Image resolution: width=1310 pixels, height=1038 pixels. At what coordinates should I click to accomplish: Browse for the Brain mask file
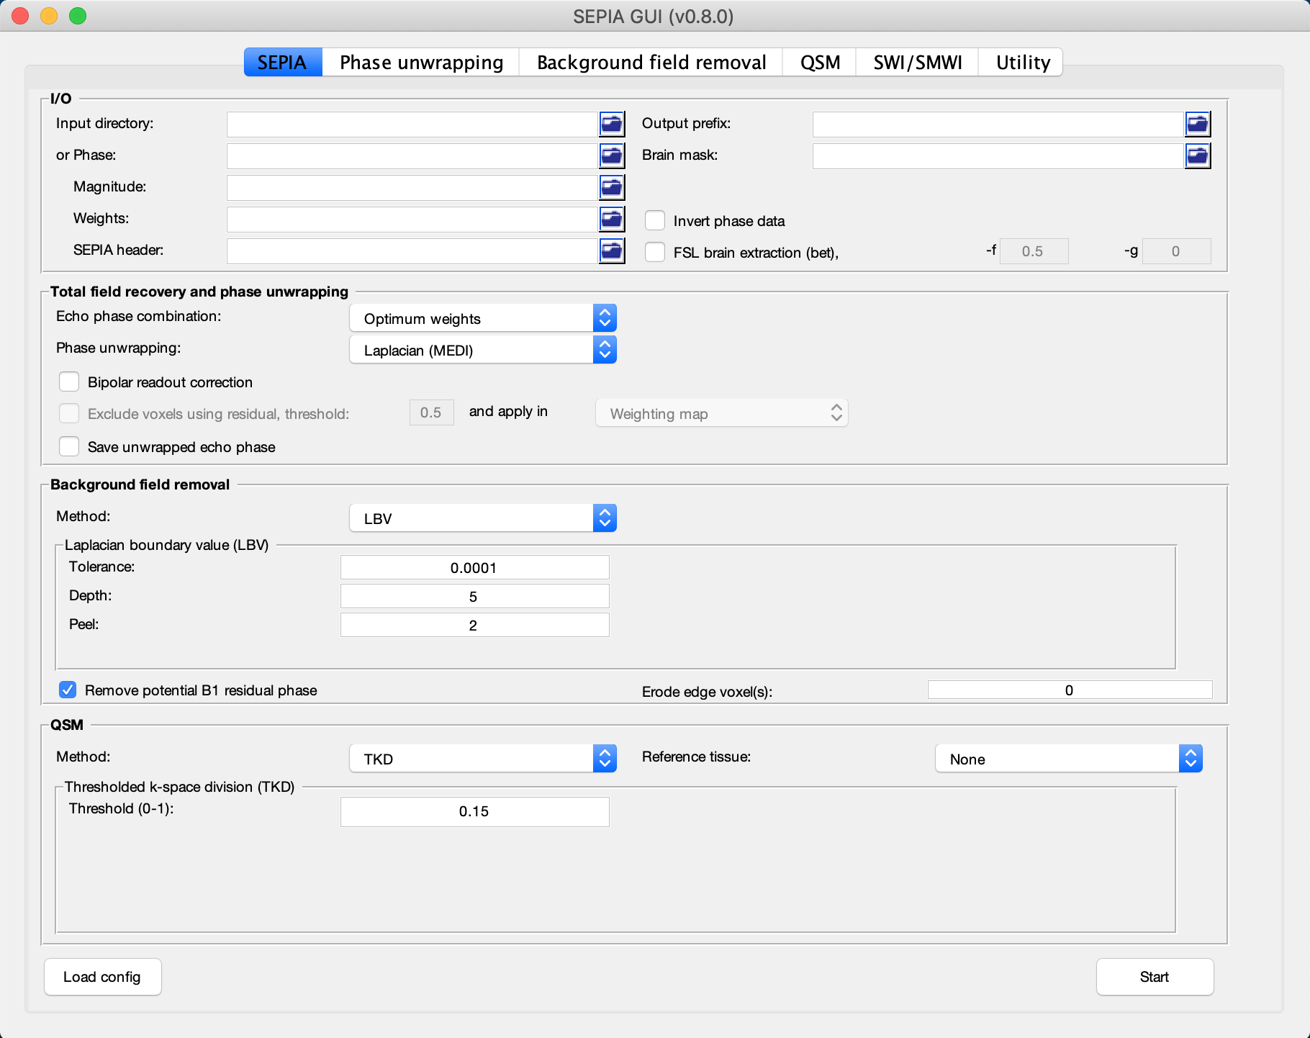[x=1198, y=155]
